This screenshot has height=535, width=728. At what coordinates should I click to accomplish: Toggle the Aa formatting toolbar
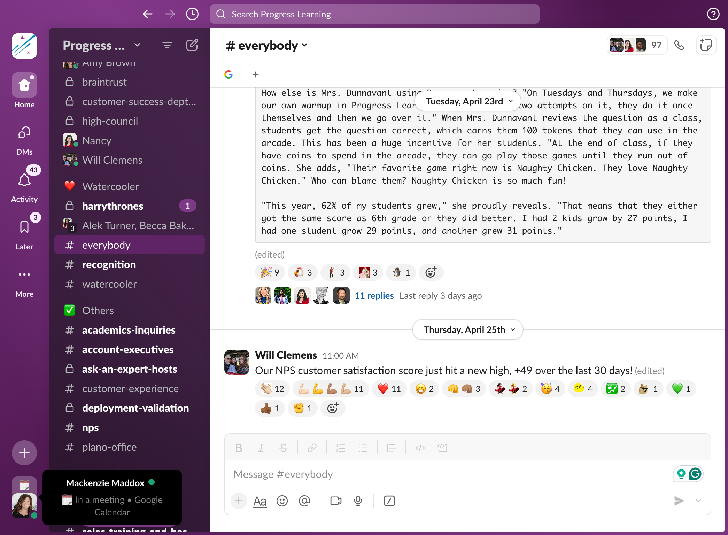coord(260,501)
